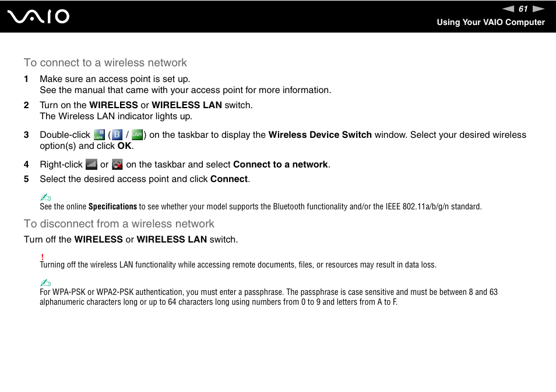This screenshot has width=556, height=392.
Task: Go to the previous page arrow
Action: pyautogui.click(x=508, y=9)
